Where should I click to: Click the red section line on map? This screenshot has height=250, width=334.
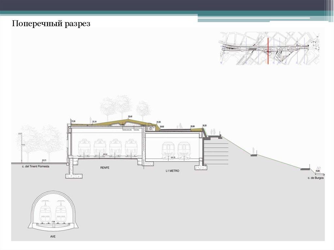tap(268, 51)
